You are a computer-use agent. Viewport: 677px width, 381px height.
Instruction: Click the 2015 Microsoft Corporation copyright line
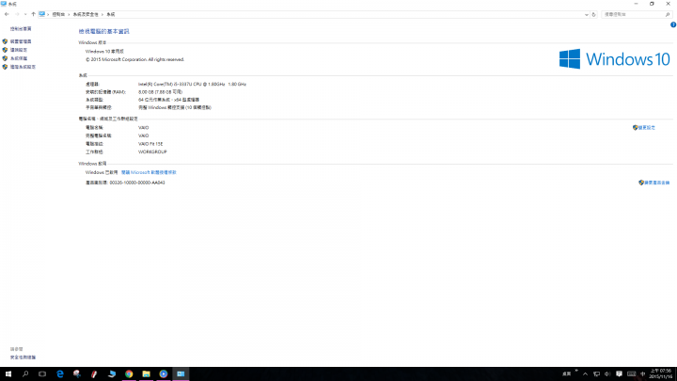[x=134, y=59]
